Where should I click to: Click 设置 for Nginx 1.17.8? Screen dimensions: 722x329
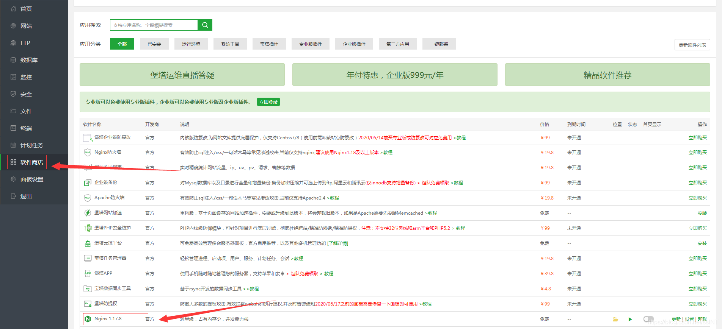pyautogui.click(x=689, y=319)
